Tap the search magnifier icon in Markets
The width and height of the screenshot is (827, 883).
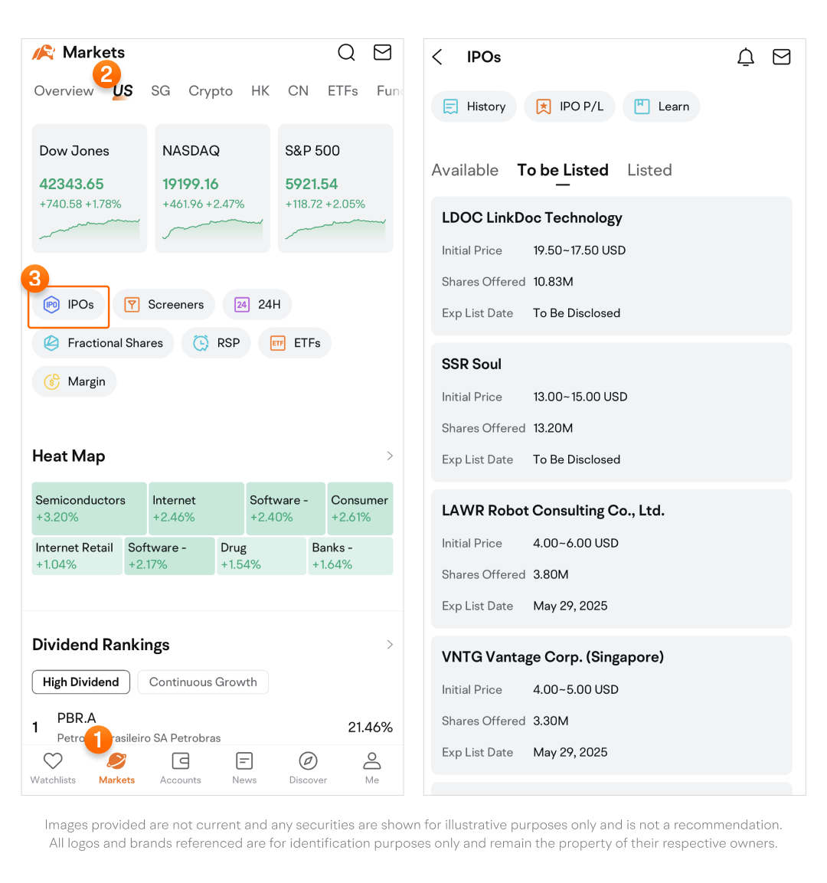pos(346,52)
